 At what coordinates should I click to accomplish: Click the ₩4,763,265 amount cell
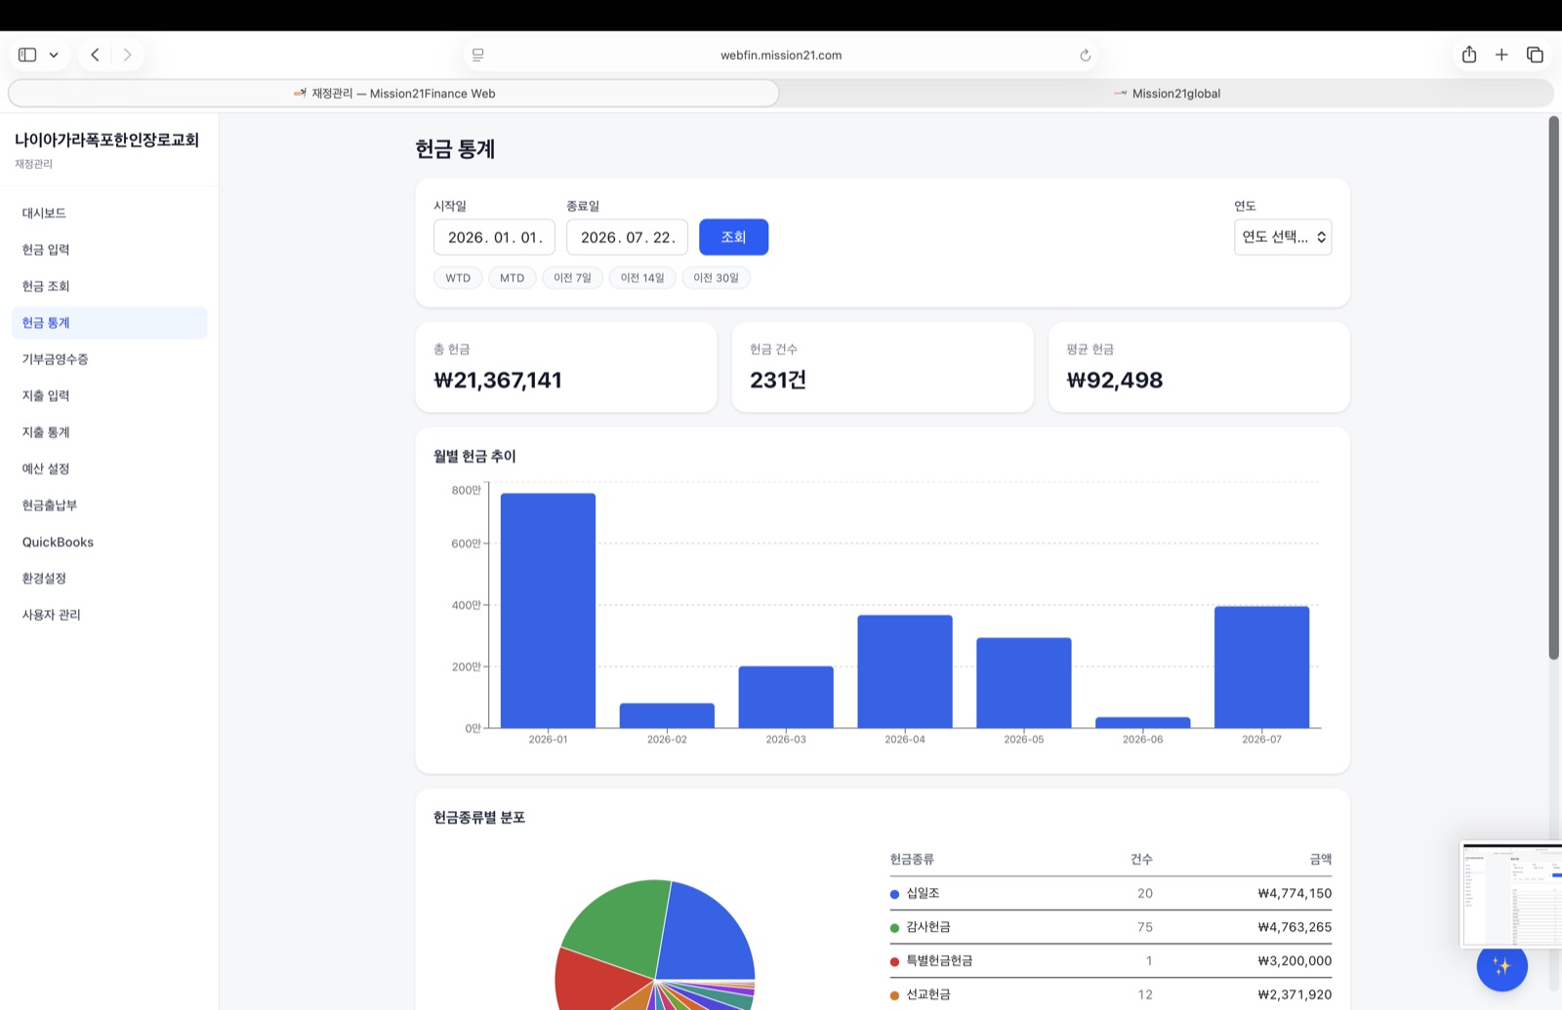[x=1295, y=927]
